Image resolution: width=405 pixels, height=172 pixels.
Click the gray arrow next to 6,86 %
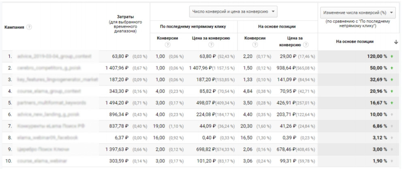(x=392, y=126)
